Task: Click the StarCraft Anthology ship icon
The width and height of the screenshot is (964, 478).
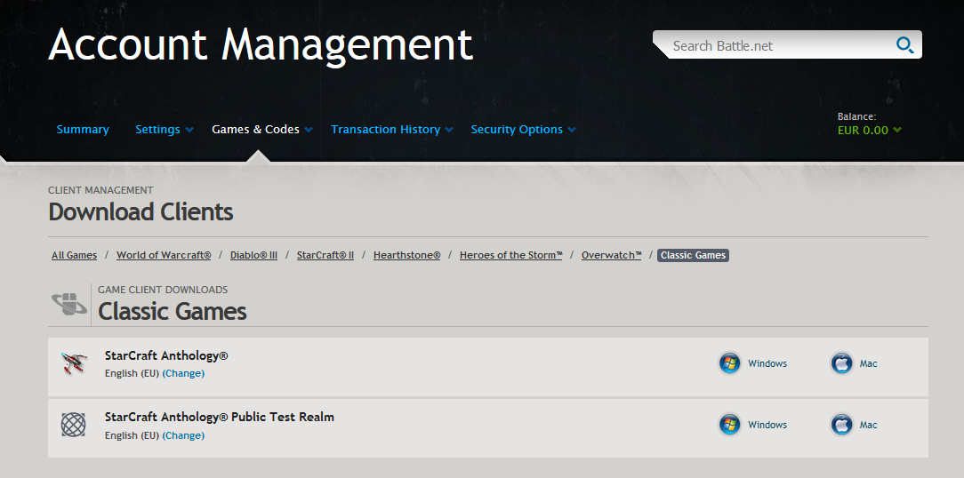Action: [x=73, y=362]
